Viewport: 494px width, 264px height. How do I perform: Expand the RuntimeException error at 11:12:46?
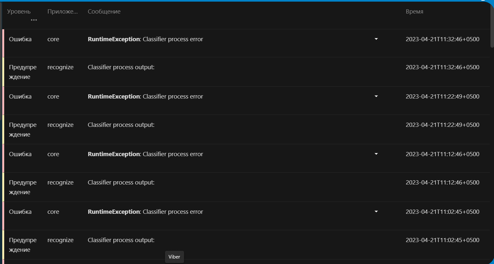pyautogui.click(x=376, y=154)
